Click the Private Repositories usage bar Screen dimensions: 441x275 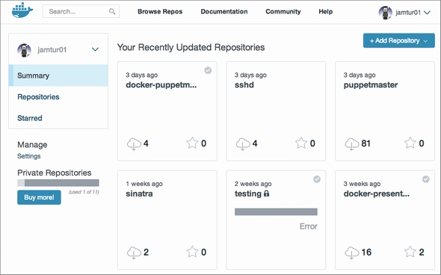pos(58,183)
